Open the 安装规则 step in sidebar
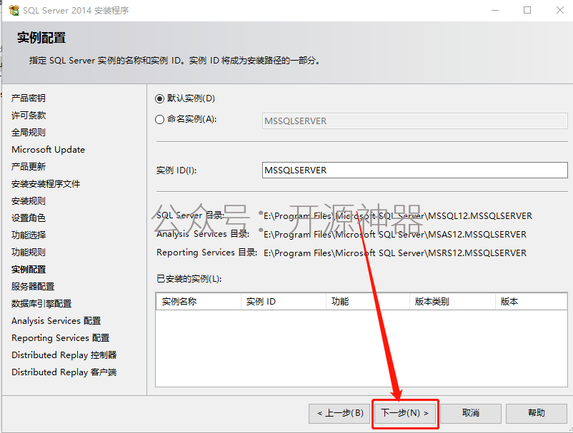The height and width of the screenshot is (433, 573). 29,201
